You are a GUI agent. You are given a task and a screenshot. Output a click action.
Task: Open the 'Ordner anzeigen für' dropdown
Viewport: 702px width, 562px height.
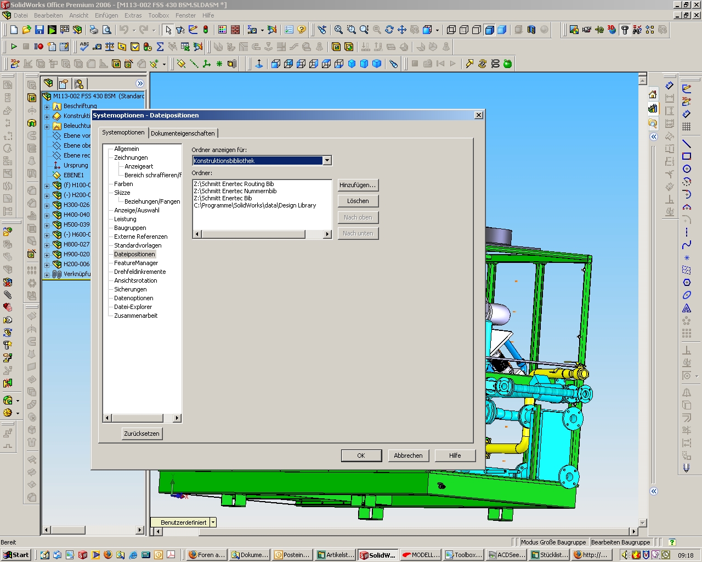click(327, 161)
